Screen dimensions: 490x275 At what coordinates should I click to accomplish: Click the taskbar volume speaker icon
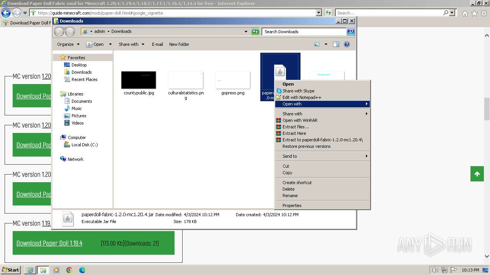click(435, 270)
